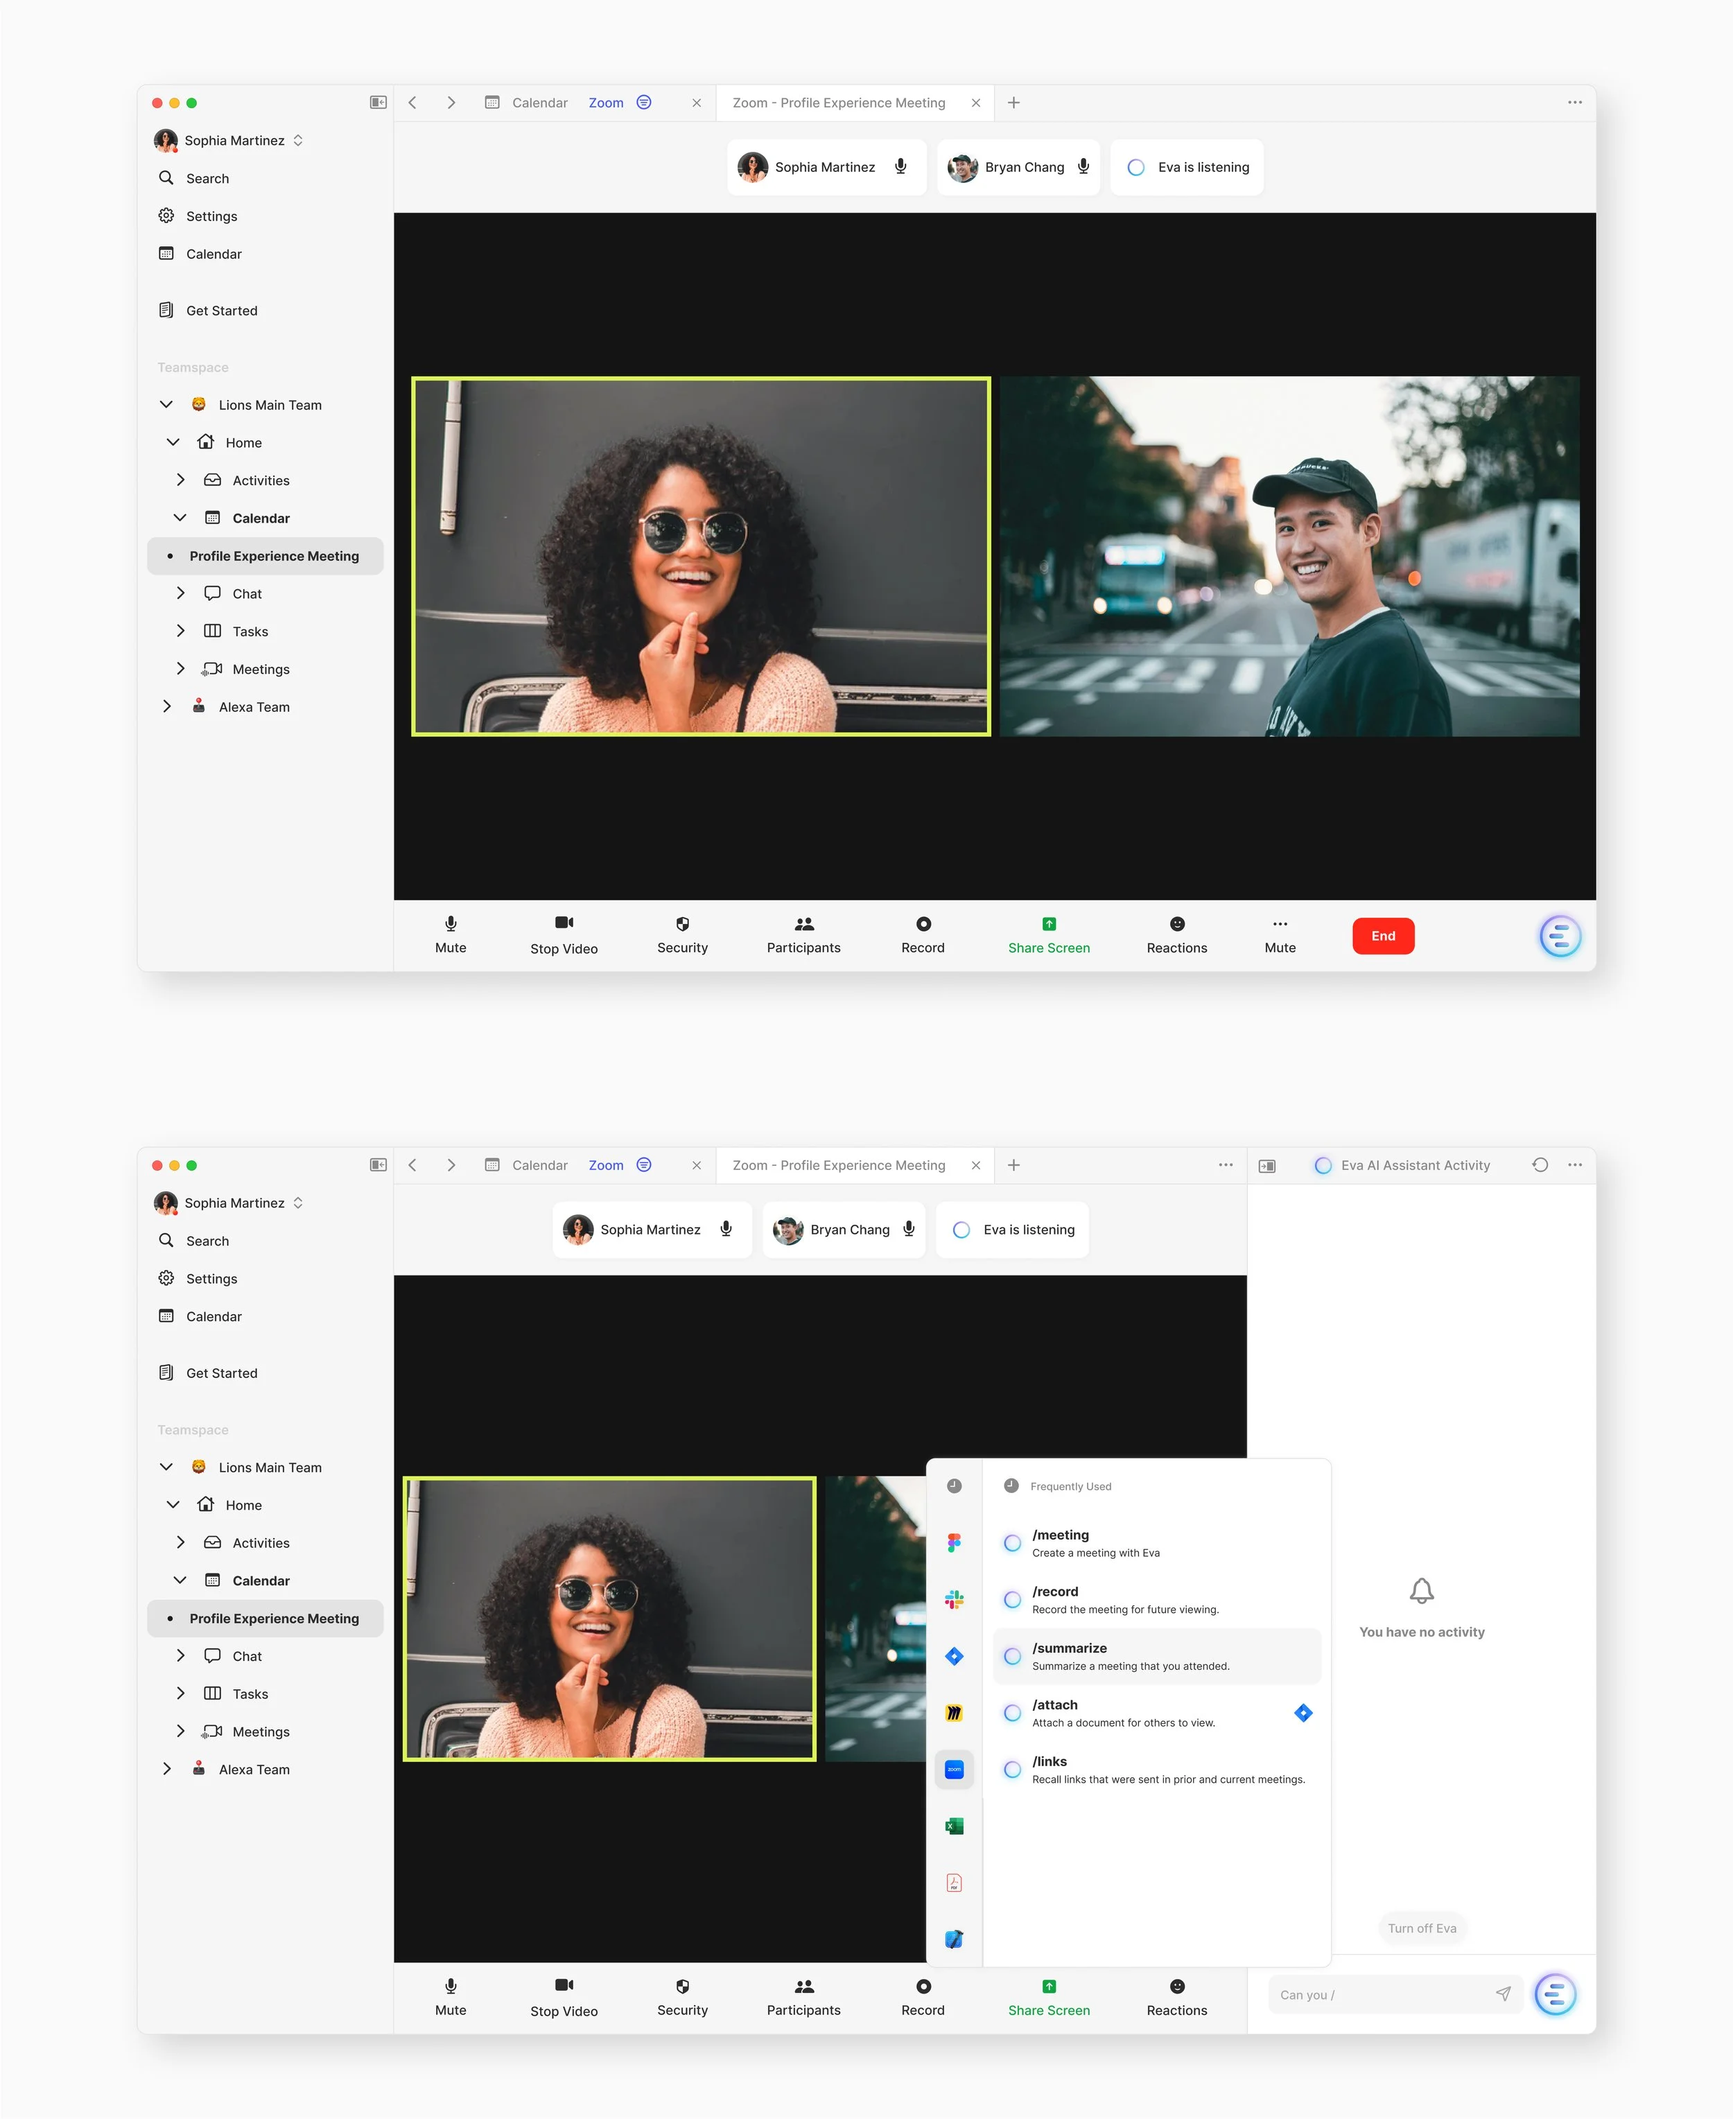The height and width of the screenshot is (2119, 1733).
Task: Open the three-dot Mute options next to End
Action: click(1279, 934)
